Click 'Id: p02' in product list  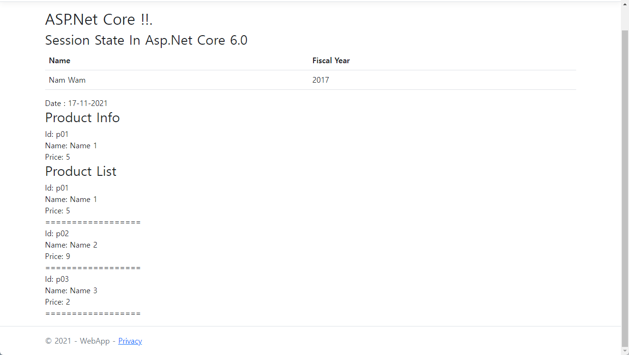click(57, 233)
